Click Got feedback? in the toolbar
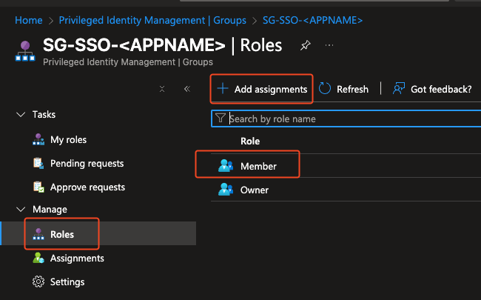 pos(433,89)
